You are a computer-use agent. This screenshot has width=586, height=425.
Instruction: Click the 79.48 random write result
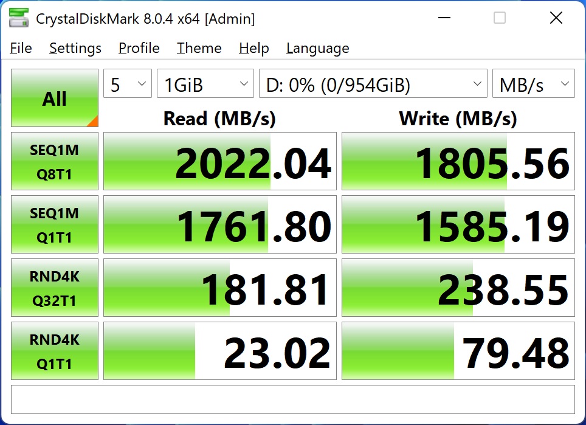458,351
